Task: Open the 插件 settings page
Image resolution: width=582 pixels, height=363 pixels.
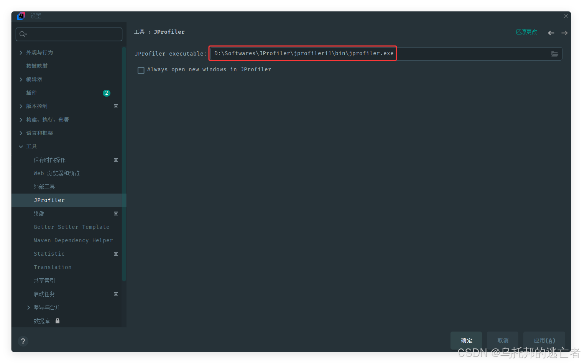Action: pyautogui.click(x=31, y=93)
